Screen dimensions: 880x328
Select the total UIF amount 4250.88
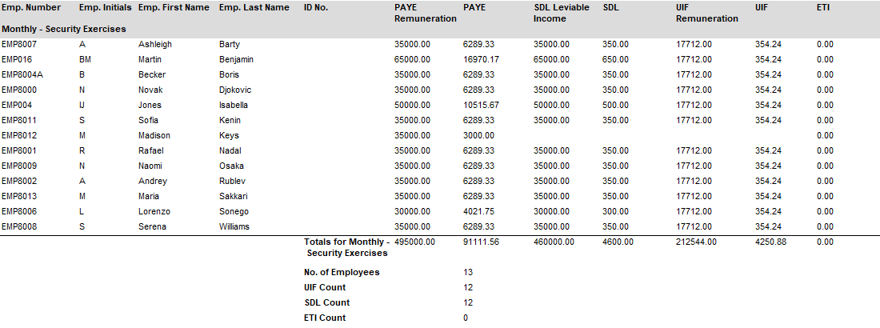pyautogui.click(x=770, y=242)
